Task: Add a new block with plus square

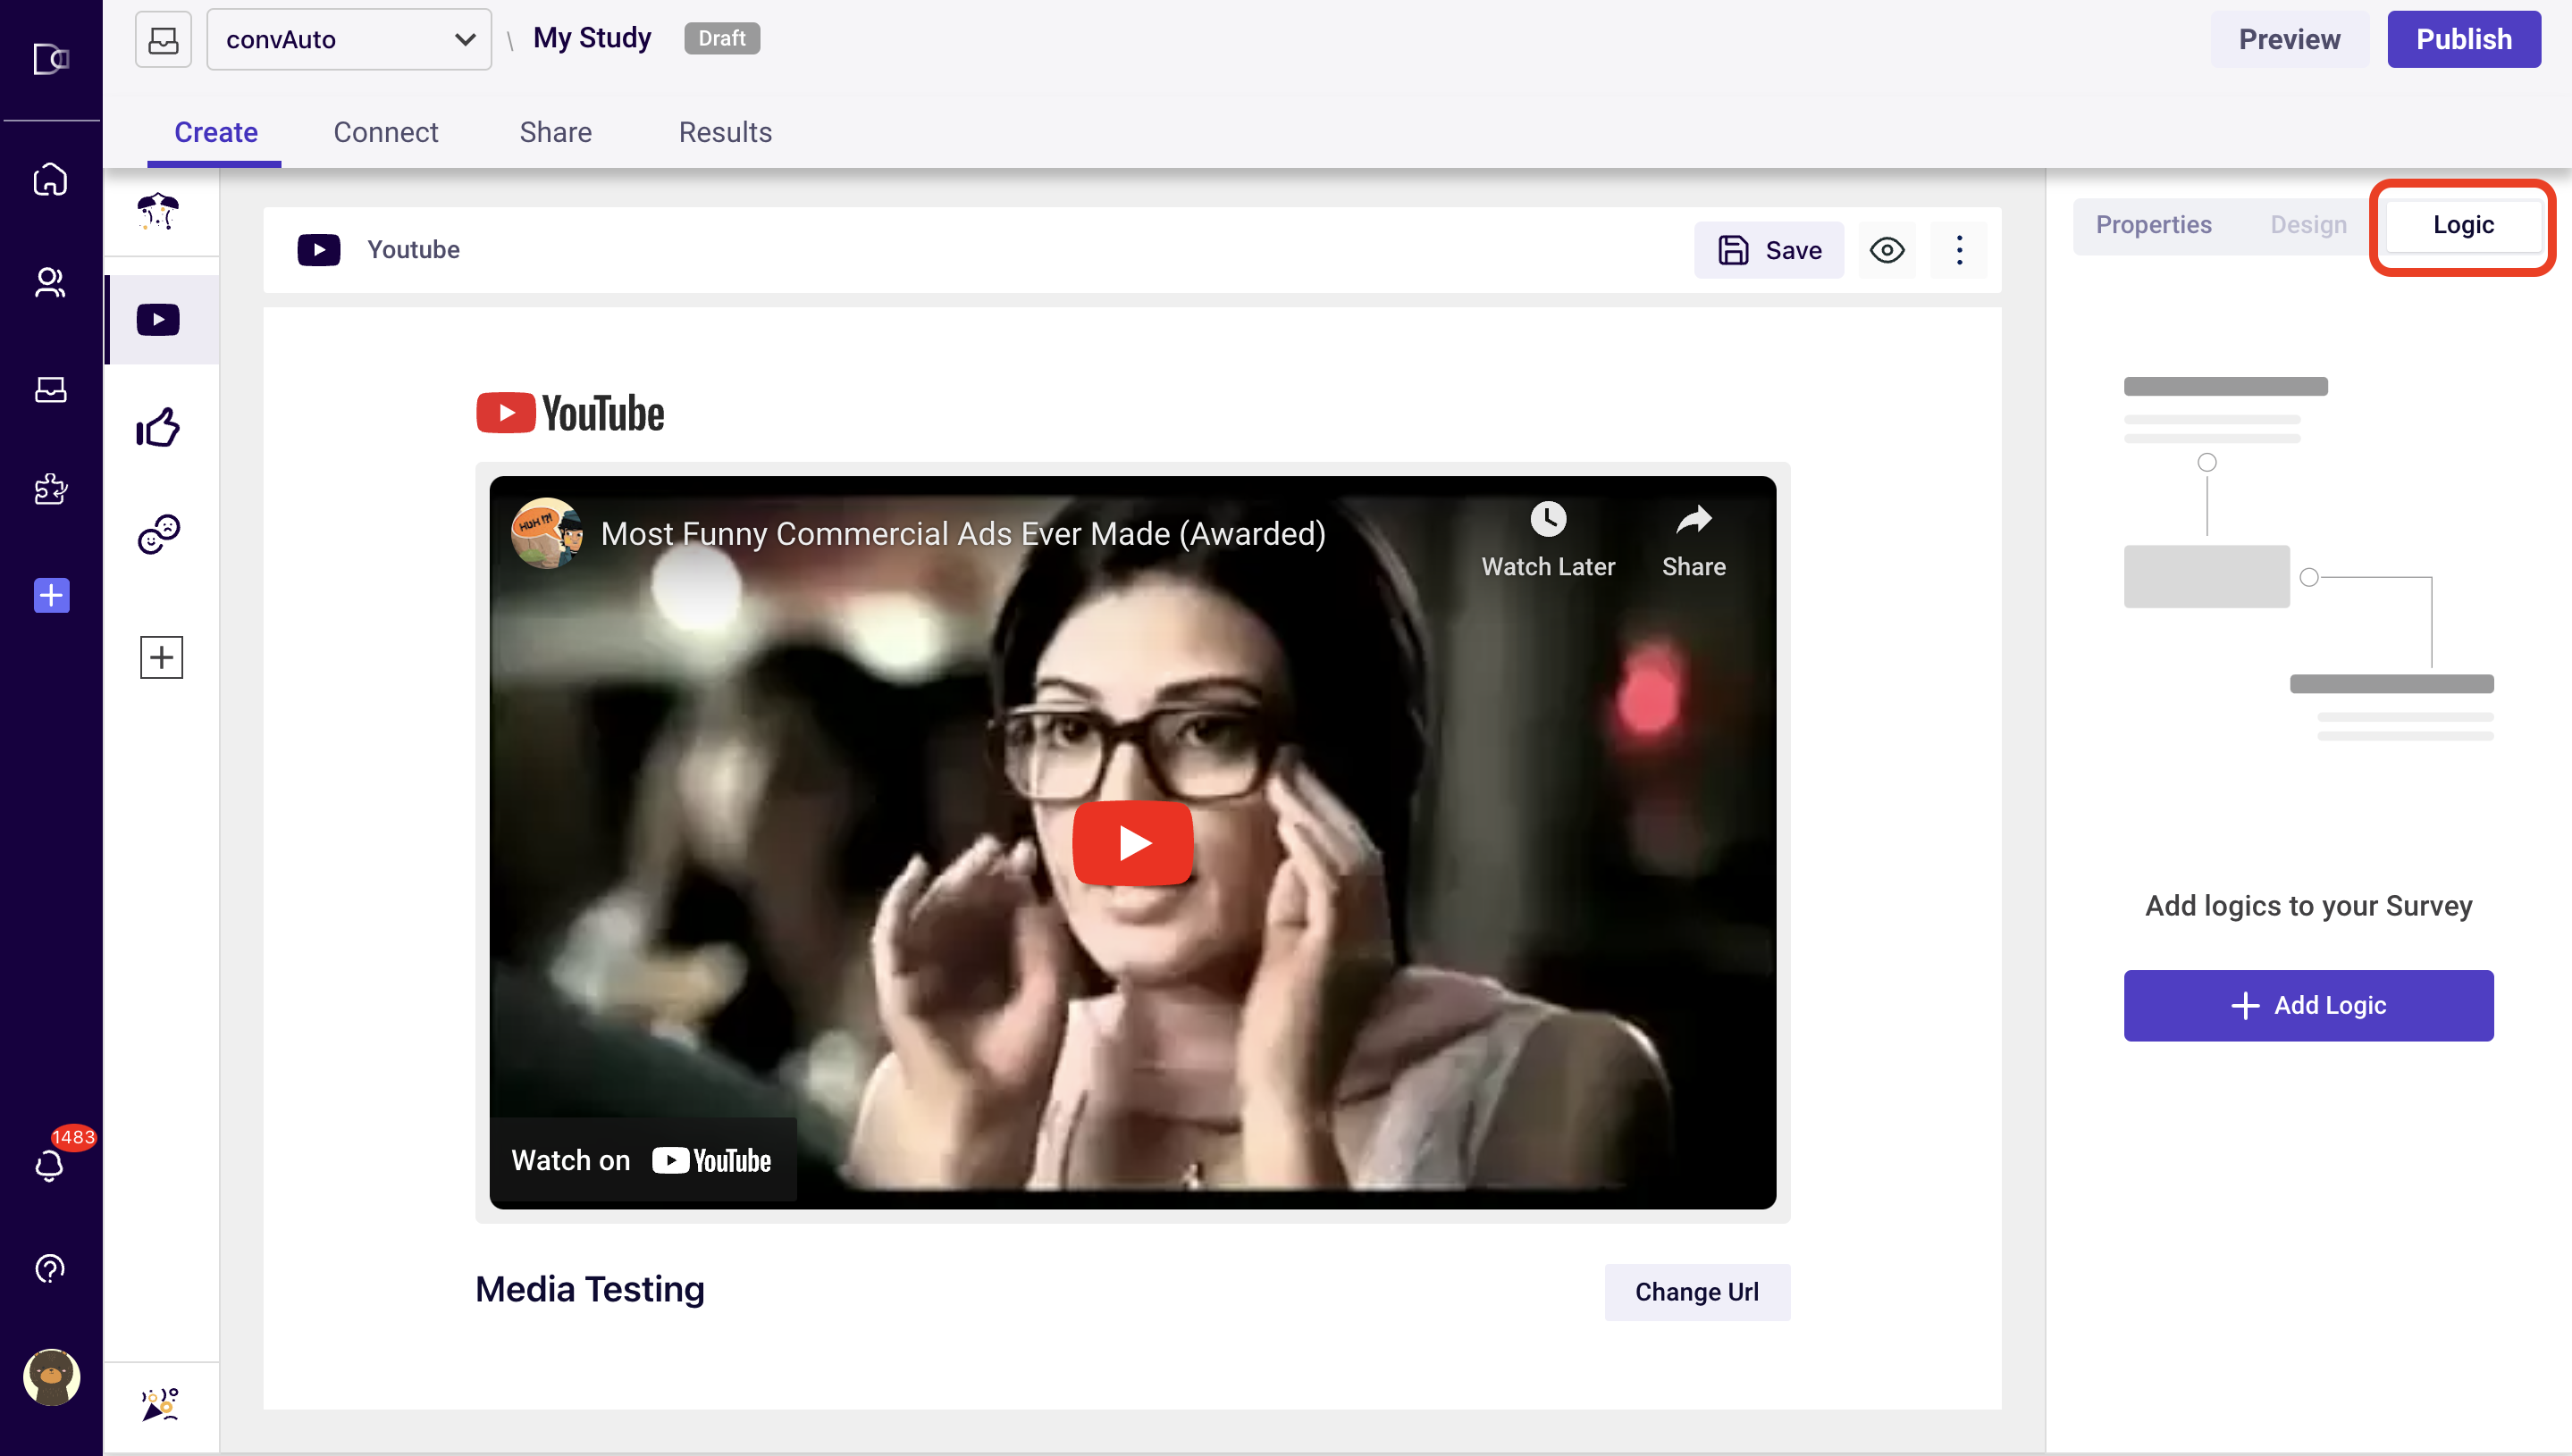Action: pyautogui.click(x=161, y=657)
